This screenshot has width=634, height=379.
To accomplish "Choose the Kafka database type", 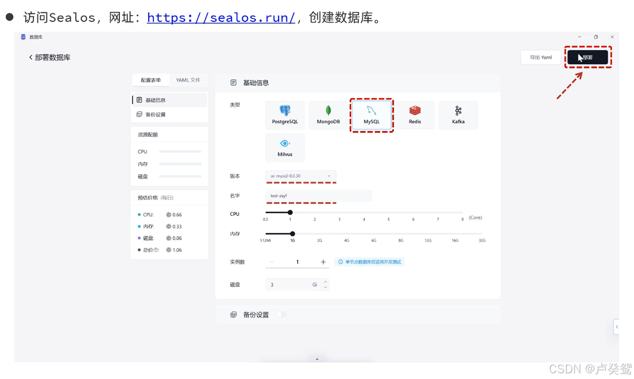I will coord(458,115).
